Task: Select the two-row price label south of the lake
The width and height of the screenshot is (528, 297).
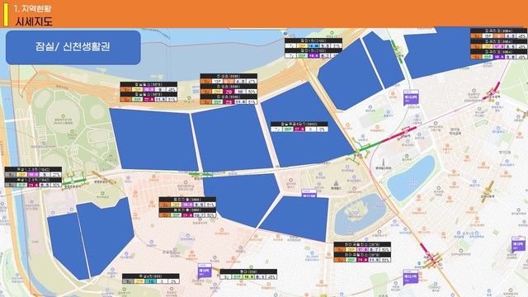Action: [362, 252]
